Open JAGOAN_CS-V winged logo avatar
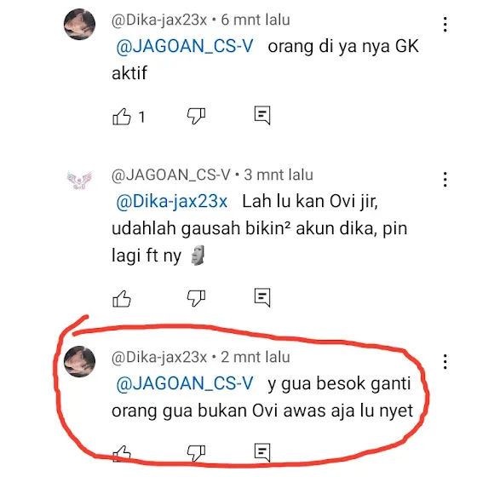The width and height of the screenshot is (477, 477). (x=79, y=180)
